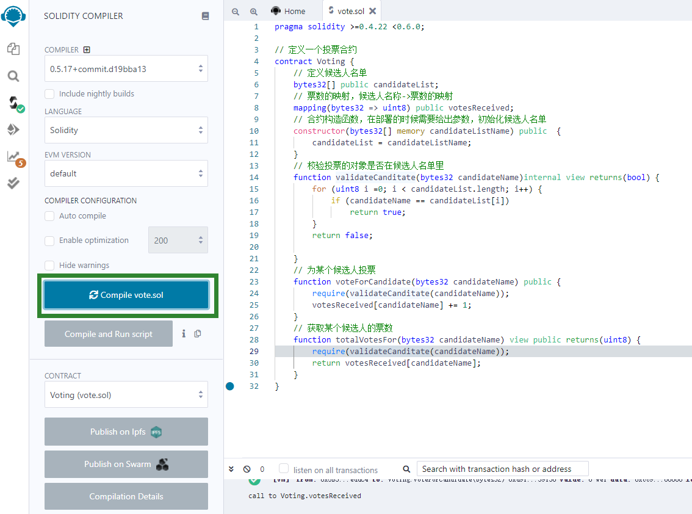
Task: Click the 'COMPILER CONFIGURATION' heading
Action: [x=90, y=200]
